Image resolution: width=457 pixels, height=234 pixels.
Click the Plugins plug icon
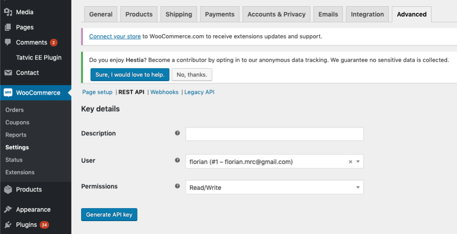[x=8, y=225]
